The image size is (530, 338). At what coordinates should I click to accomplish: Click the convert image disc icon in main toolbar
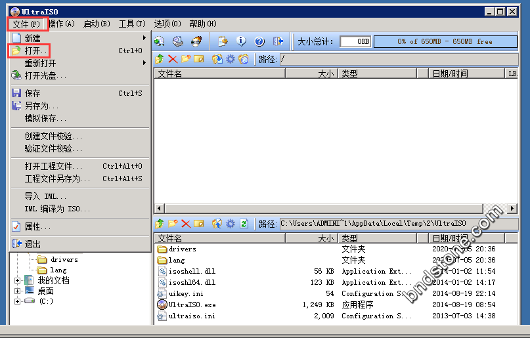pos(159,41)
